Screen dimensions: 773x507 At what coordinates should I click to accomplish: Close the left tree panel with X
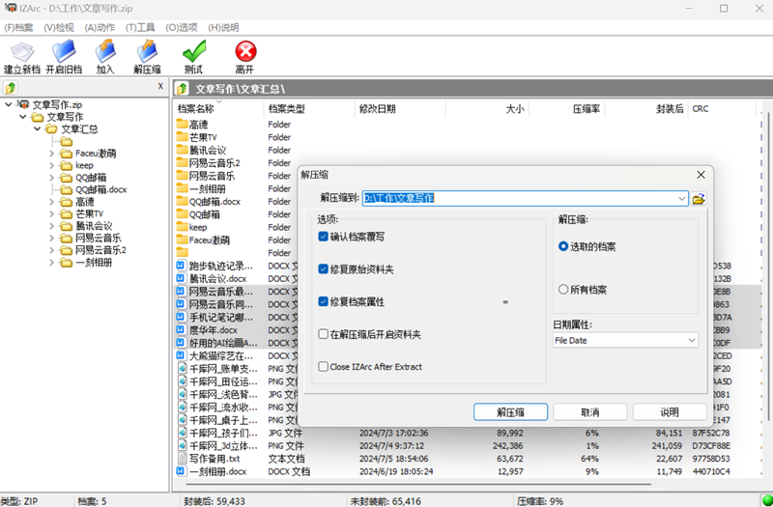tap(160, 86)
